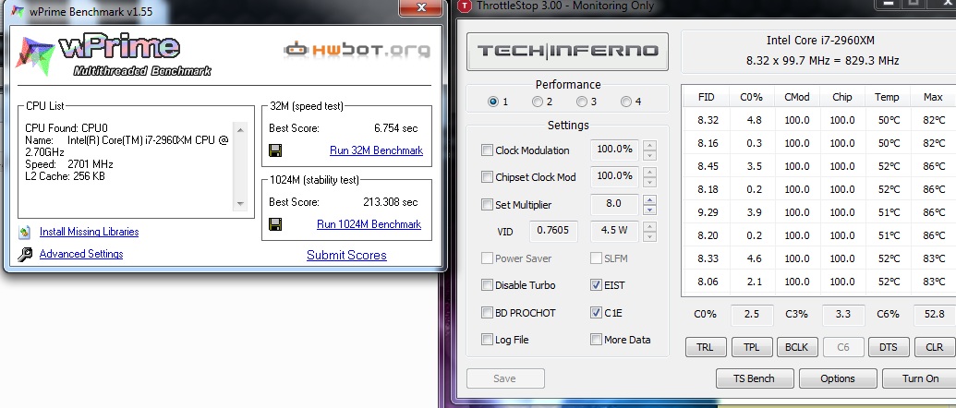Toggle BD PROCHOT checkbox
This screenshot has width=956, height=408.
tap(487, 312)
